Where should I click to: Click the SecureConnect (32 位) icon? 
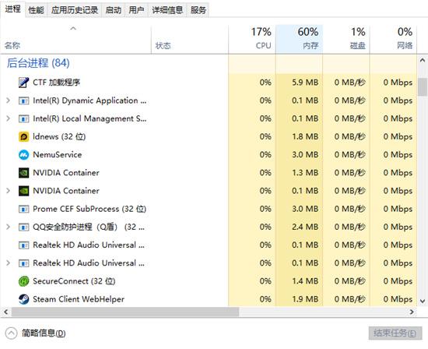(x=23, y=281)
